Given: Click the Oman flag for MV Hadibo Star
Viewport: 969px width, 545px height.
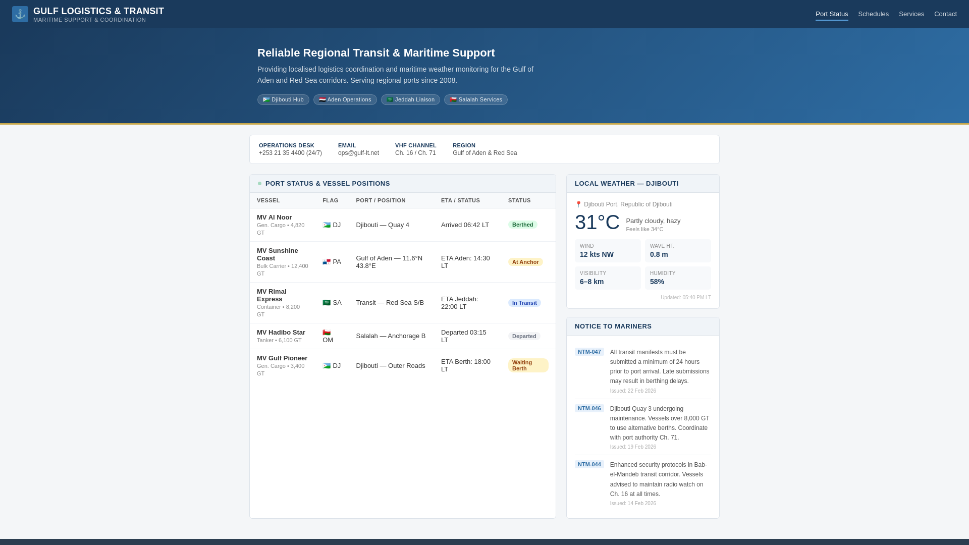Looking at the screenshot, I should pyautogui.click(x=327, y=333).
